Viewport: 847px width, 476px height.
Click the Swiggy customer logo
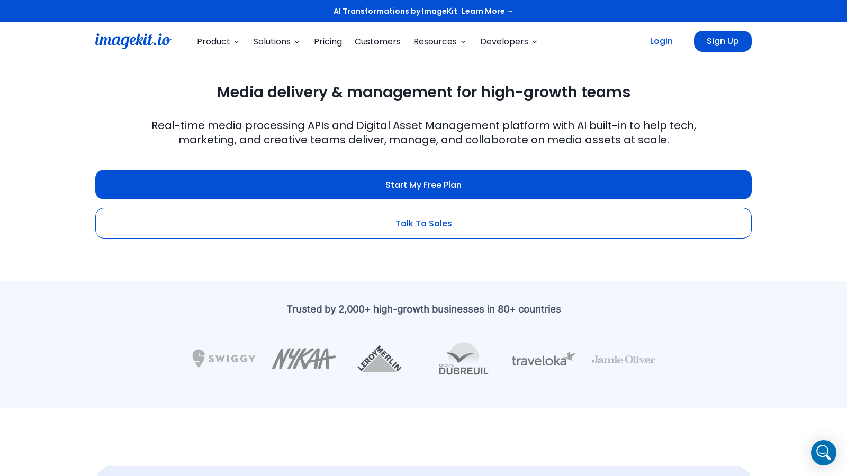point(223,359)
